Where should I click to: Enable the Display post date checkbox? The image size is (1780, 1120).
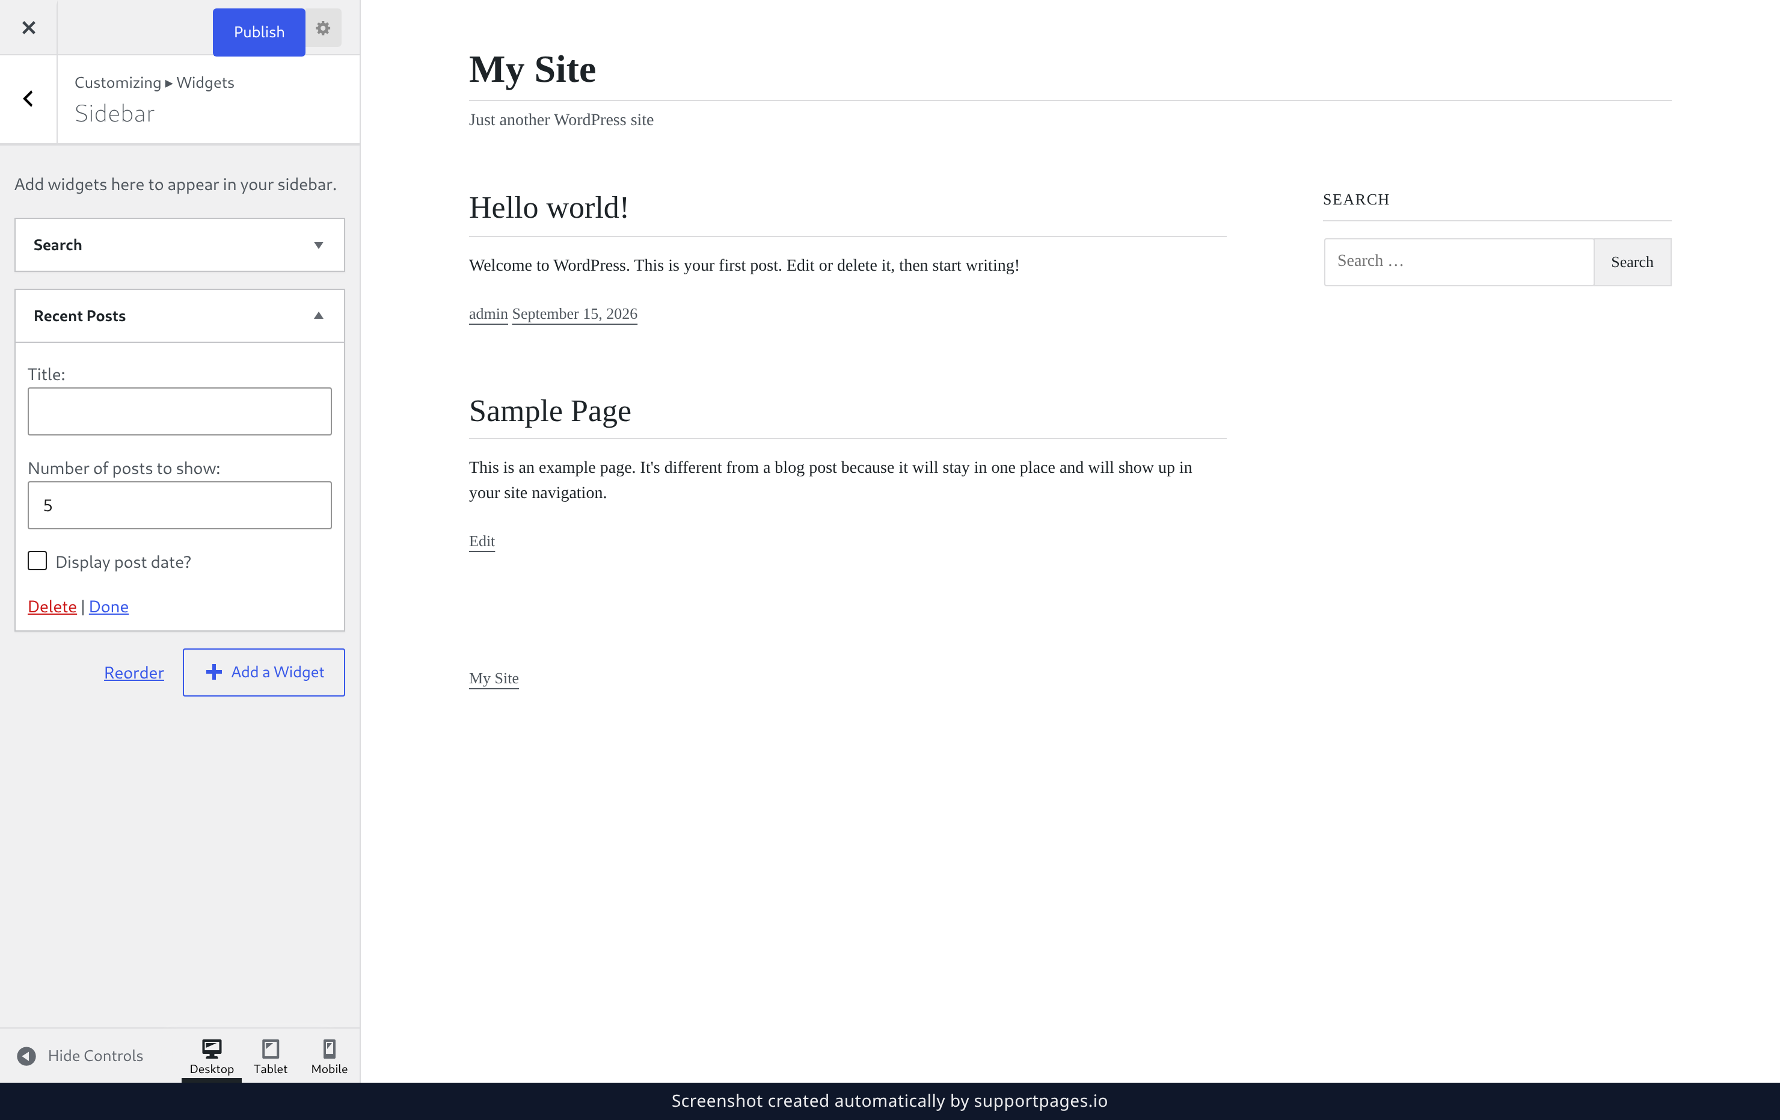click(x=37, y=561)
